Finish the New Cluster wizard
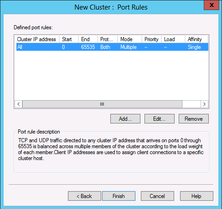 pos(119,196)
